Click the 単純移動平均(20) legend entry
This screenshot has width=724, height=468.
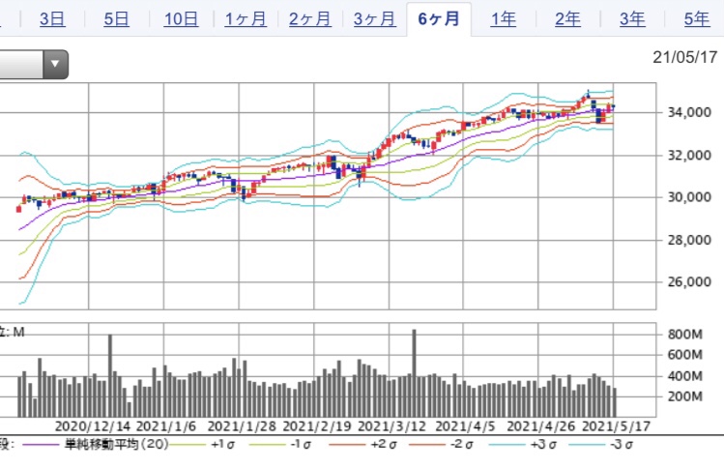coord(116,445)
